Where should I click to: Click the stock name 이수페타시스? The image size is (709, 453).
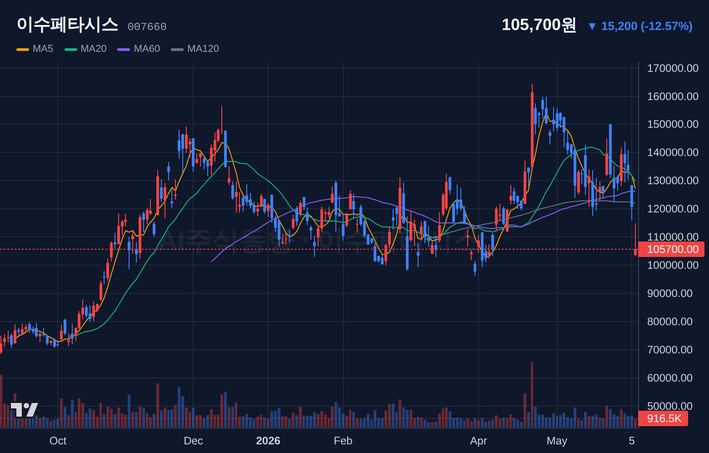tap(67, 25)
